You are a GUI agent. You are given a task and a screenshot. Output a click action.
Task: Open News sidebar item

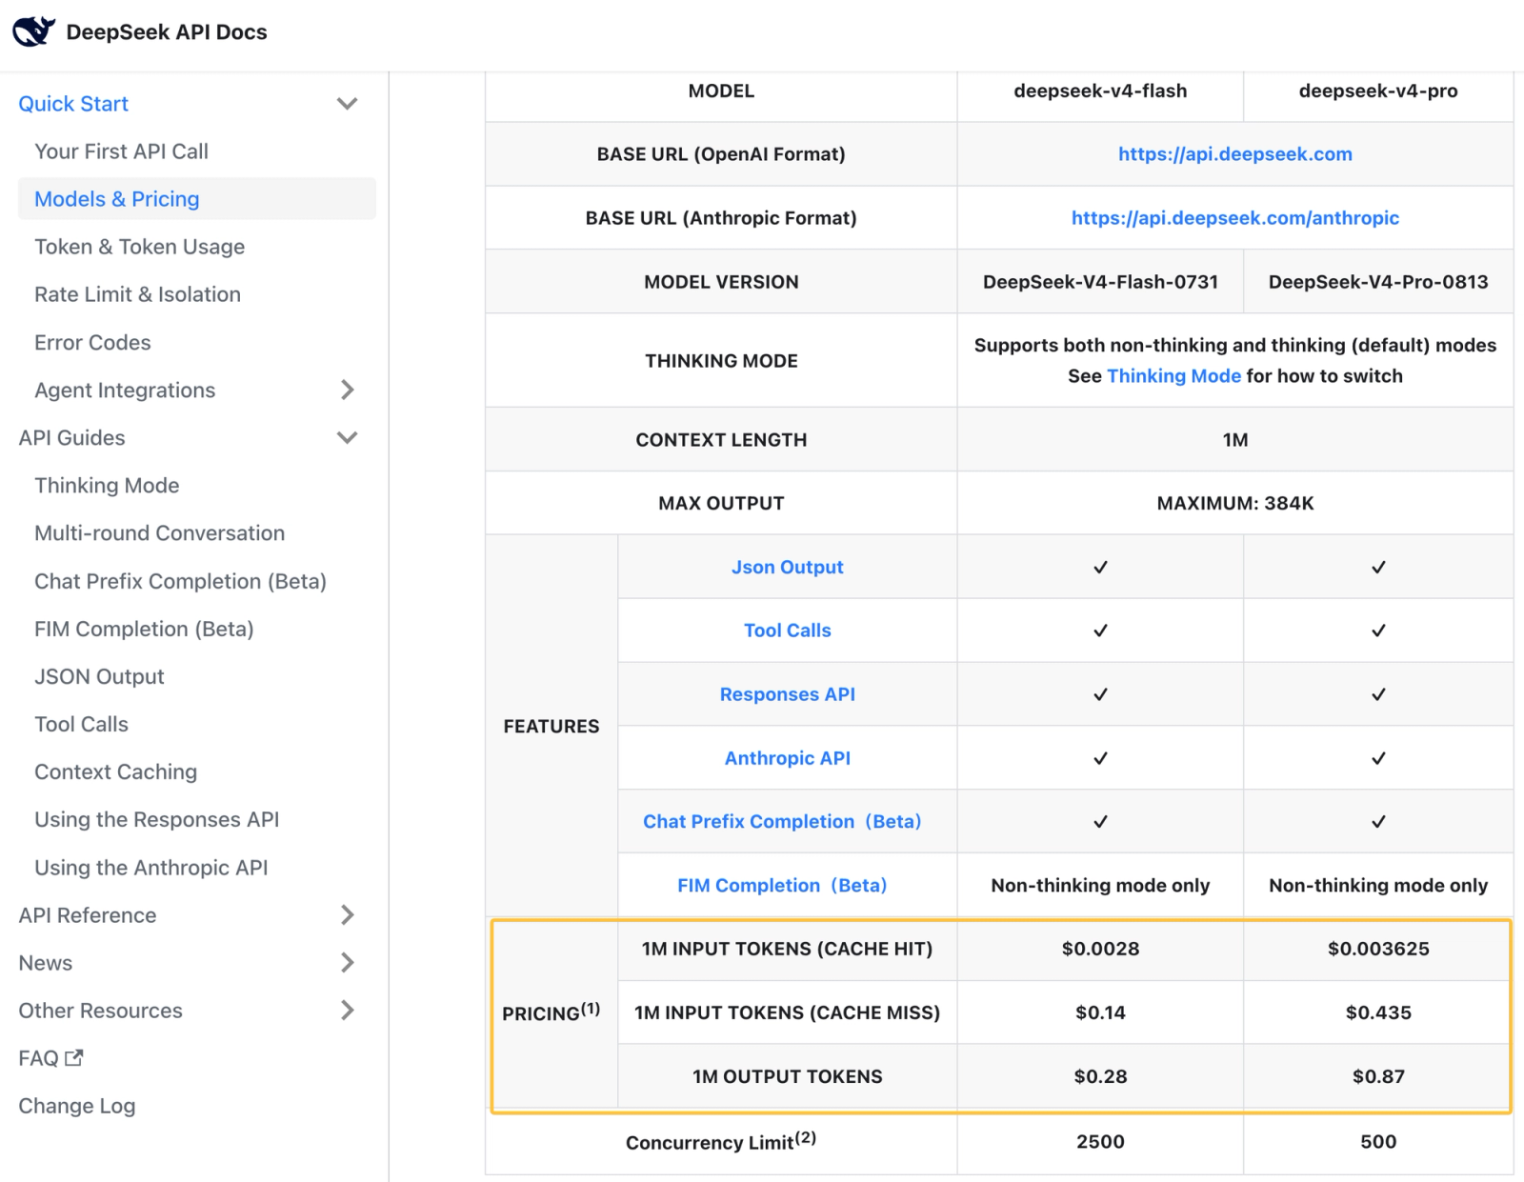(x=45, y=962)
